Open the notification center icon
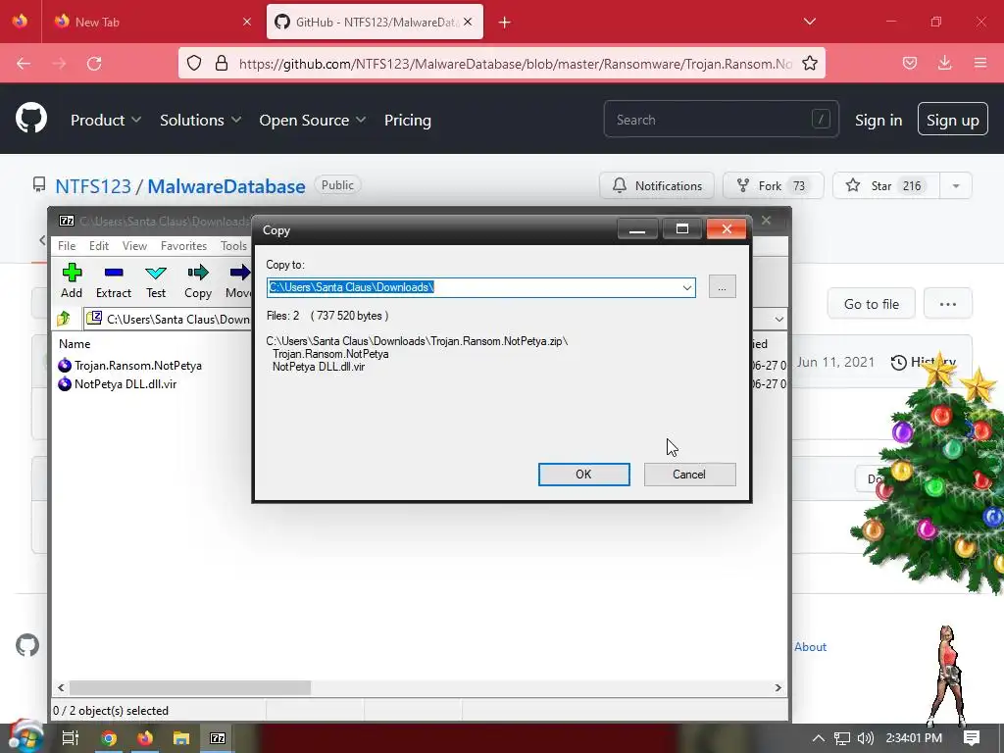 pyautogui.click(x=972, y=738)
